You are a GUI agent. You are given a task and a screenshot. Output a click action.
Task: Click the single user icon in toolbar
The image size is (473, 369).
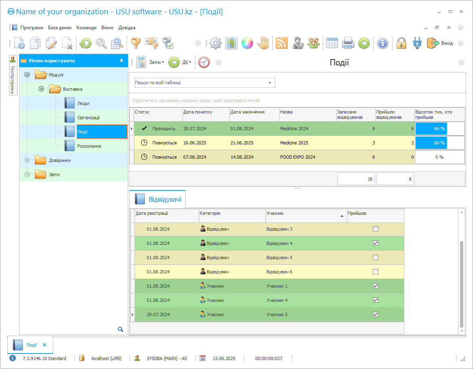click(297, 43)
